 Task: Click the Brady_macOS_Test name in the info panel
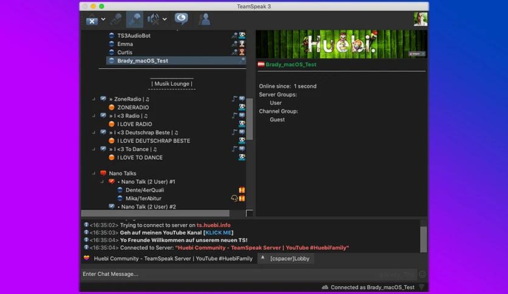pyautogui.click(x=291, y=64)
